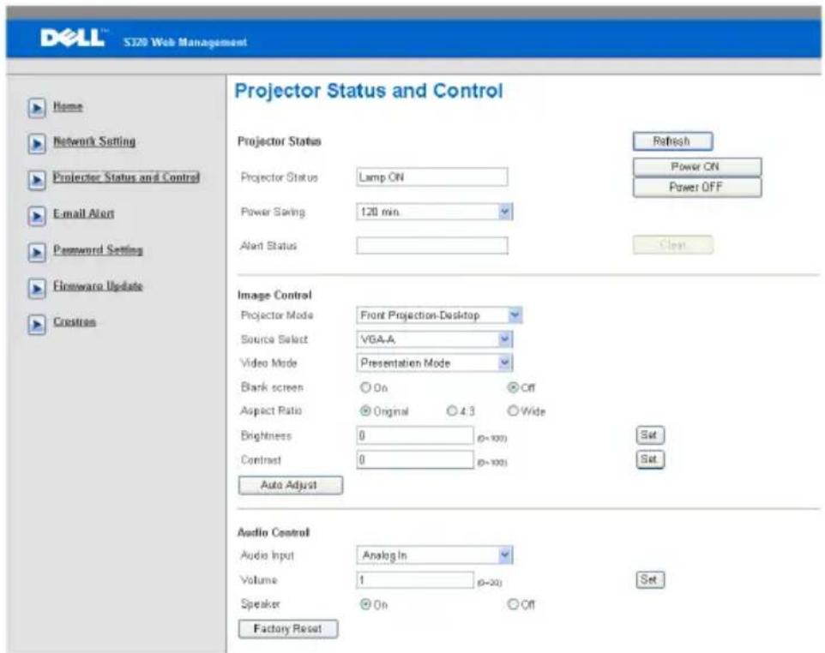Click the Dell logo in header
The width and height of the screenshot is (825, 653).
[x=73, y=38]
